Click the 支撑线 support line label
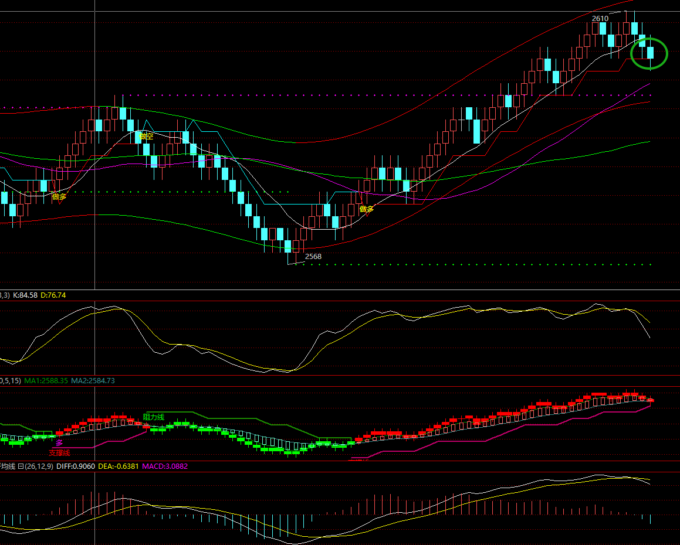680x545 pixels. coord(59,453)
